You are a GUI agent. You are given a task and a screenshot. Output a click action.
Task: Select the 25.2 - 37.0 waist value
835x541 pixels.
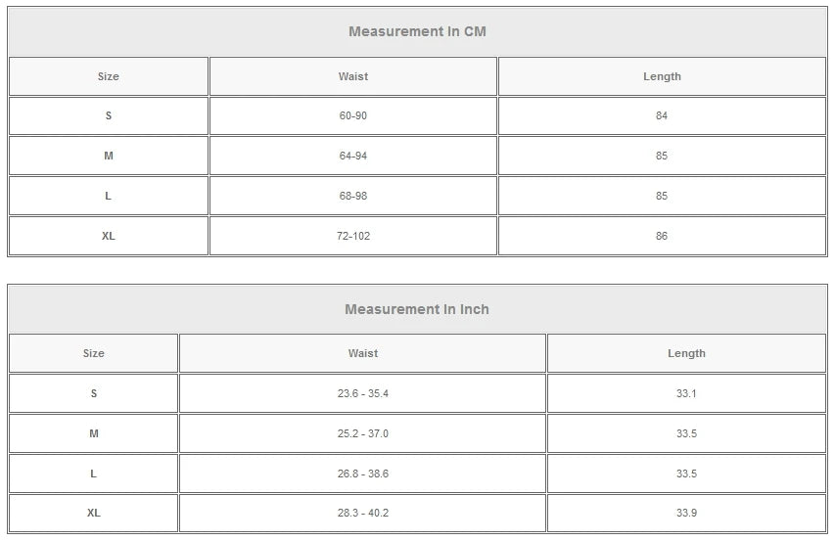[x=362, y=433]
